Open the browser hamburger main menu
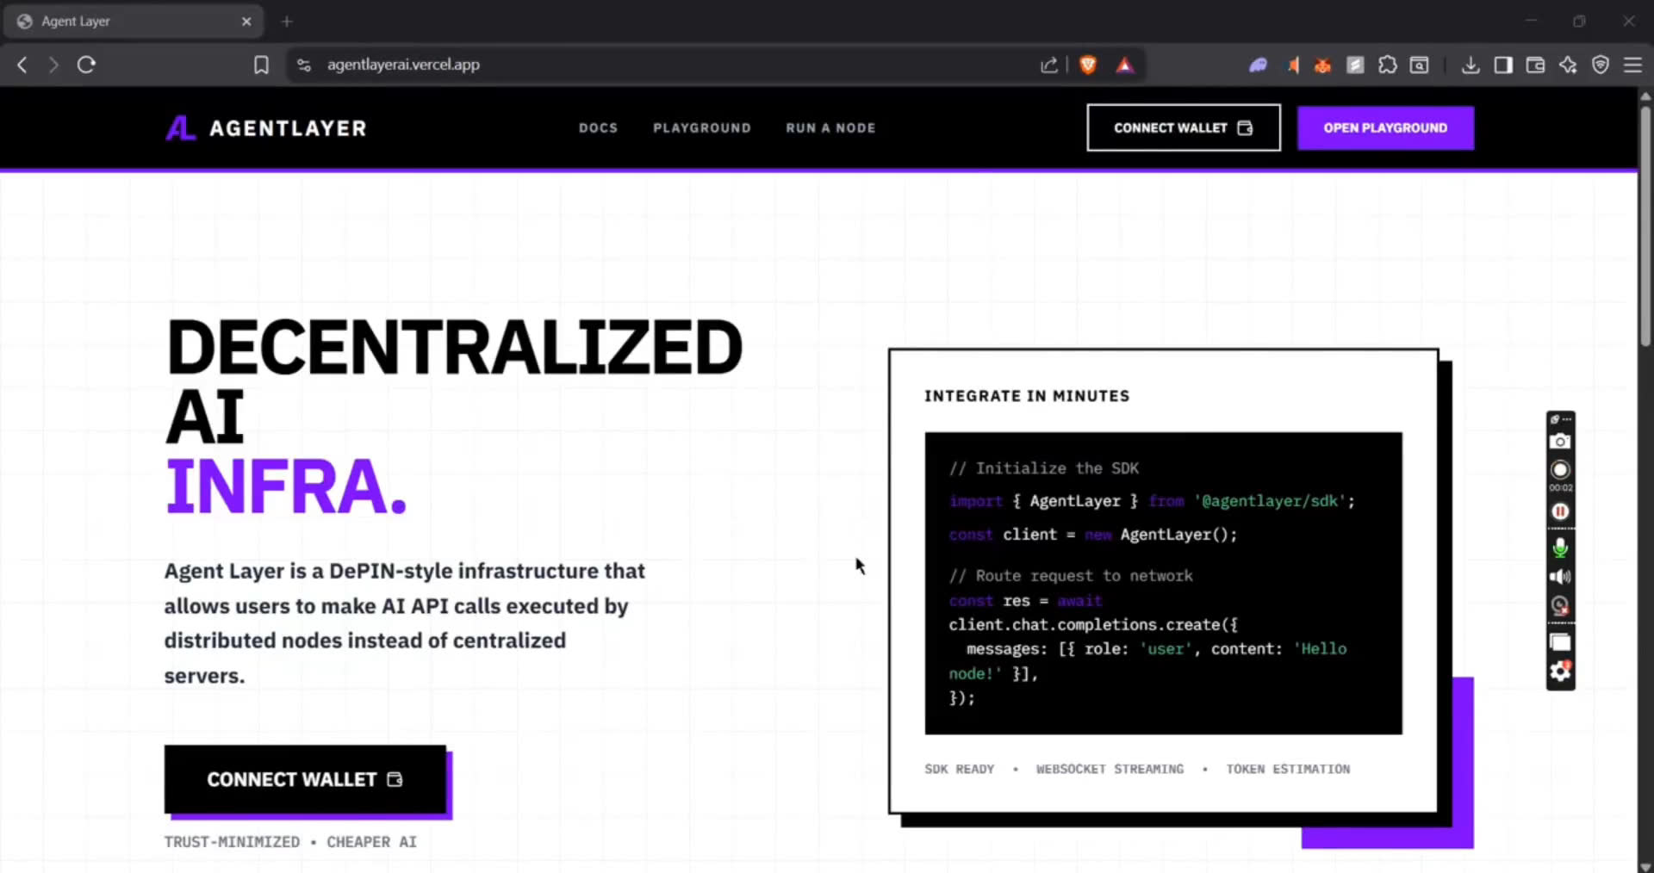1654x873 pixels. point(1632,65)
